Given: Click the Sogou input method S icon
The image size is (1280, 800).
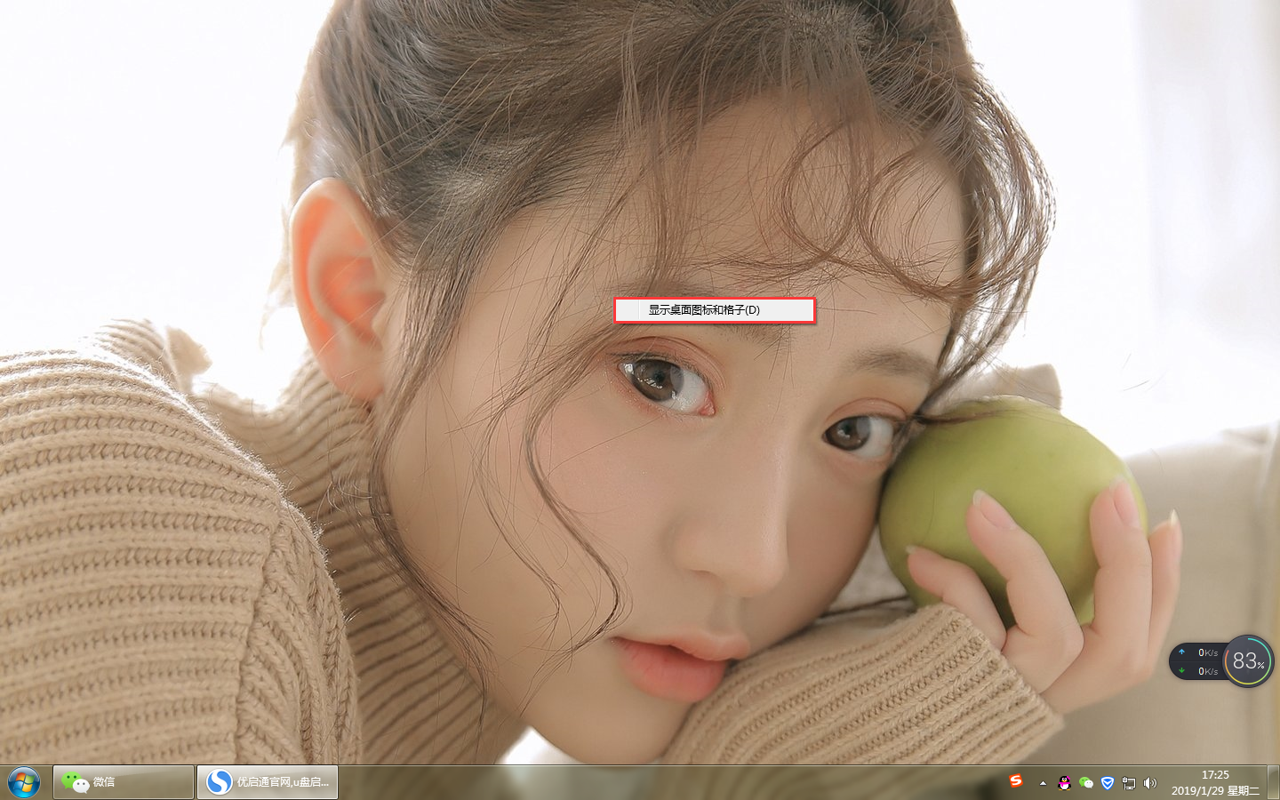Looking at the screenshot, I should (1016, 781).
